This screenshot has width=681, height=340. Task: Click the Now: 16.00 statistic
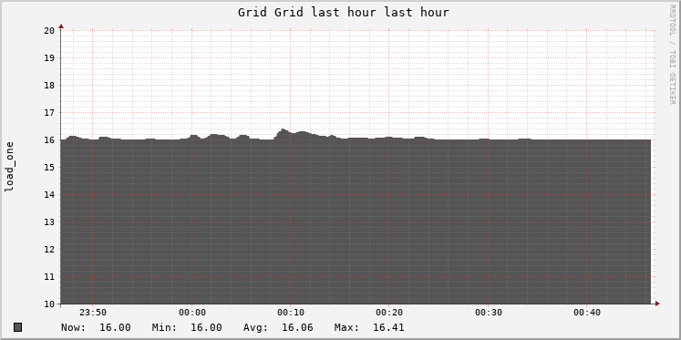coord(96,327)
